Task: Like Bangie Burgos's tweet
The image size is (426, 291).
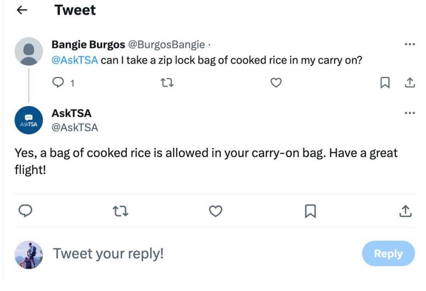Action: pyautogui.click(x=276, y=82)
